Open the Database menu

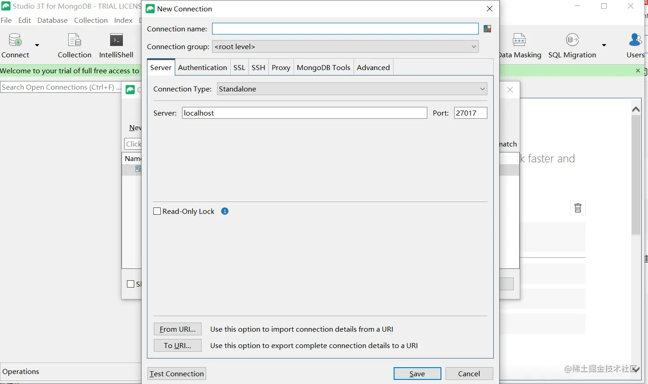52,20
